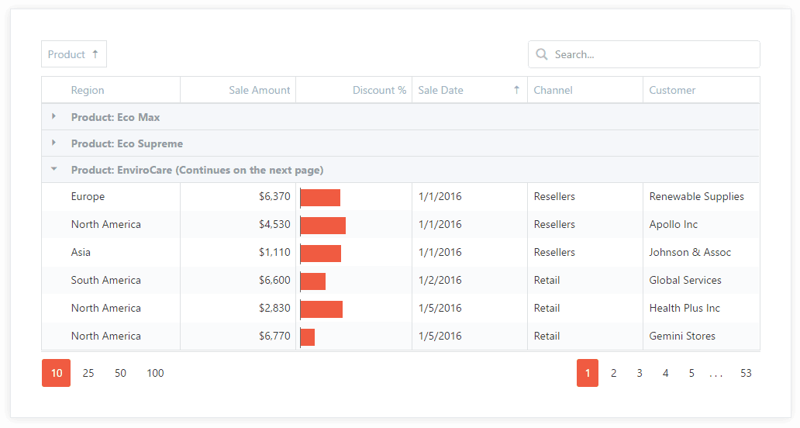Image resolution: width=800 pixels, height=428 pixels.
Task: Sort by the Region column header
Action: point(111,90)
